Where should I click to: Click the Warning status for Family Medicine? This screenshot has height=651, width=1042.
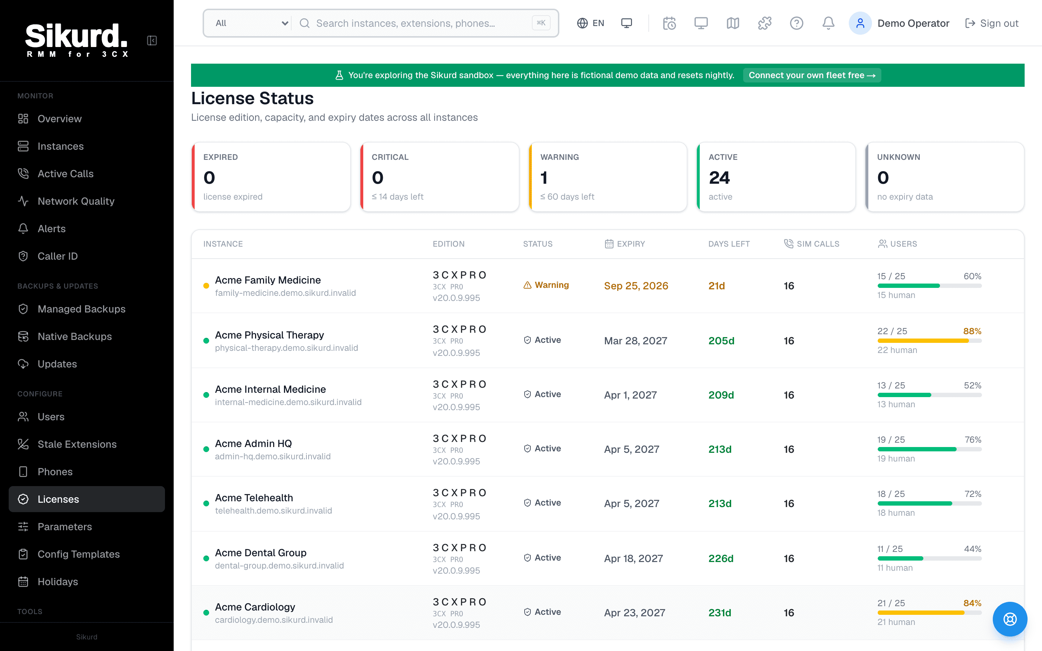[x=546, y=285]
